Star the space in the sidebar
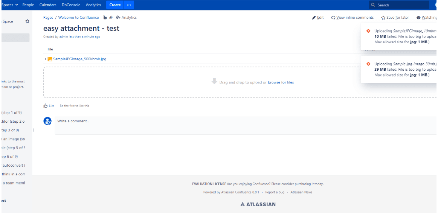Image resolution: width=438 pixels, height=213 pixels. [27, 21]
